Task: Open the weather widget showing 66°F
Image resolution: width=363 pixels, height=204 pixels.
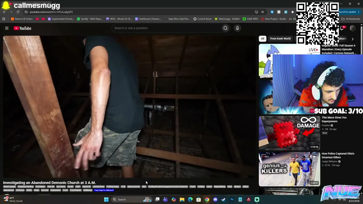Action: pos(13,199)
